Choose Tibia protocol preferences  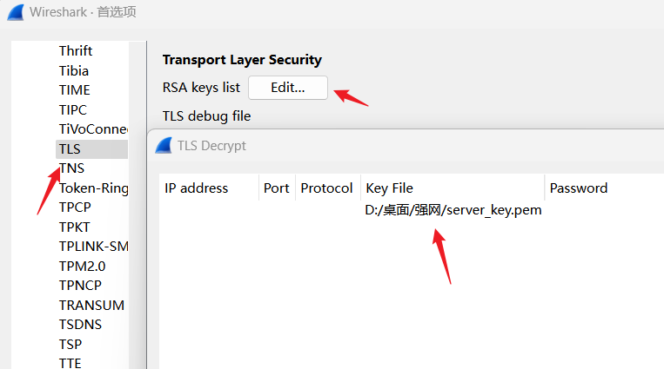point(74,70)
